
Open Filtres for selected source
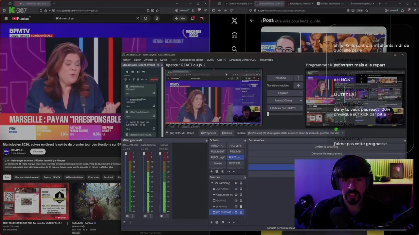(227, 133)
